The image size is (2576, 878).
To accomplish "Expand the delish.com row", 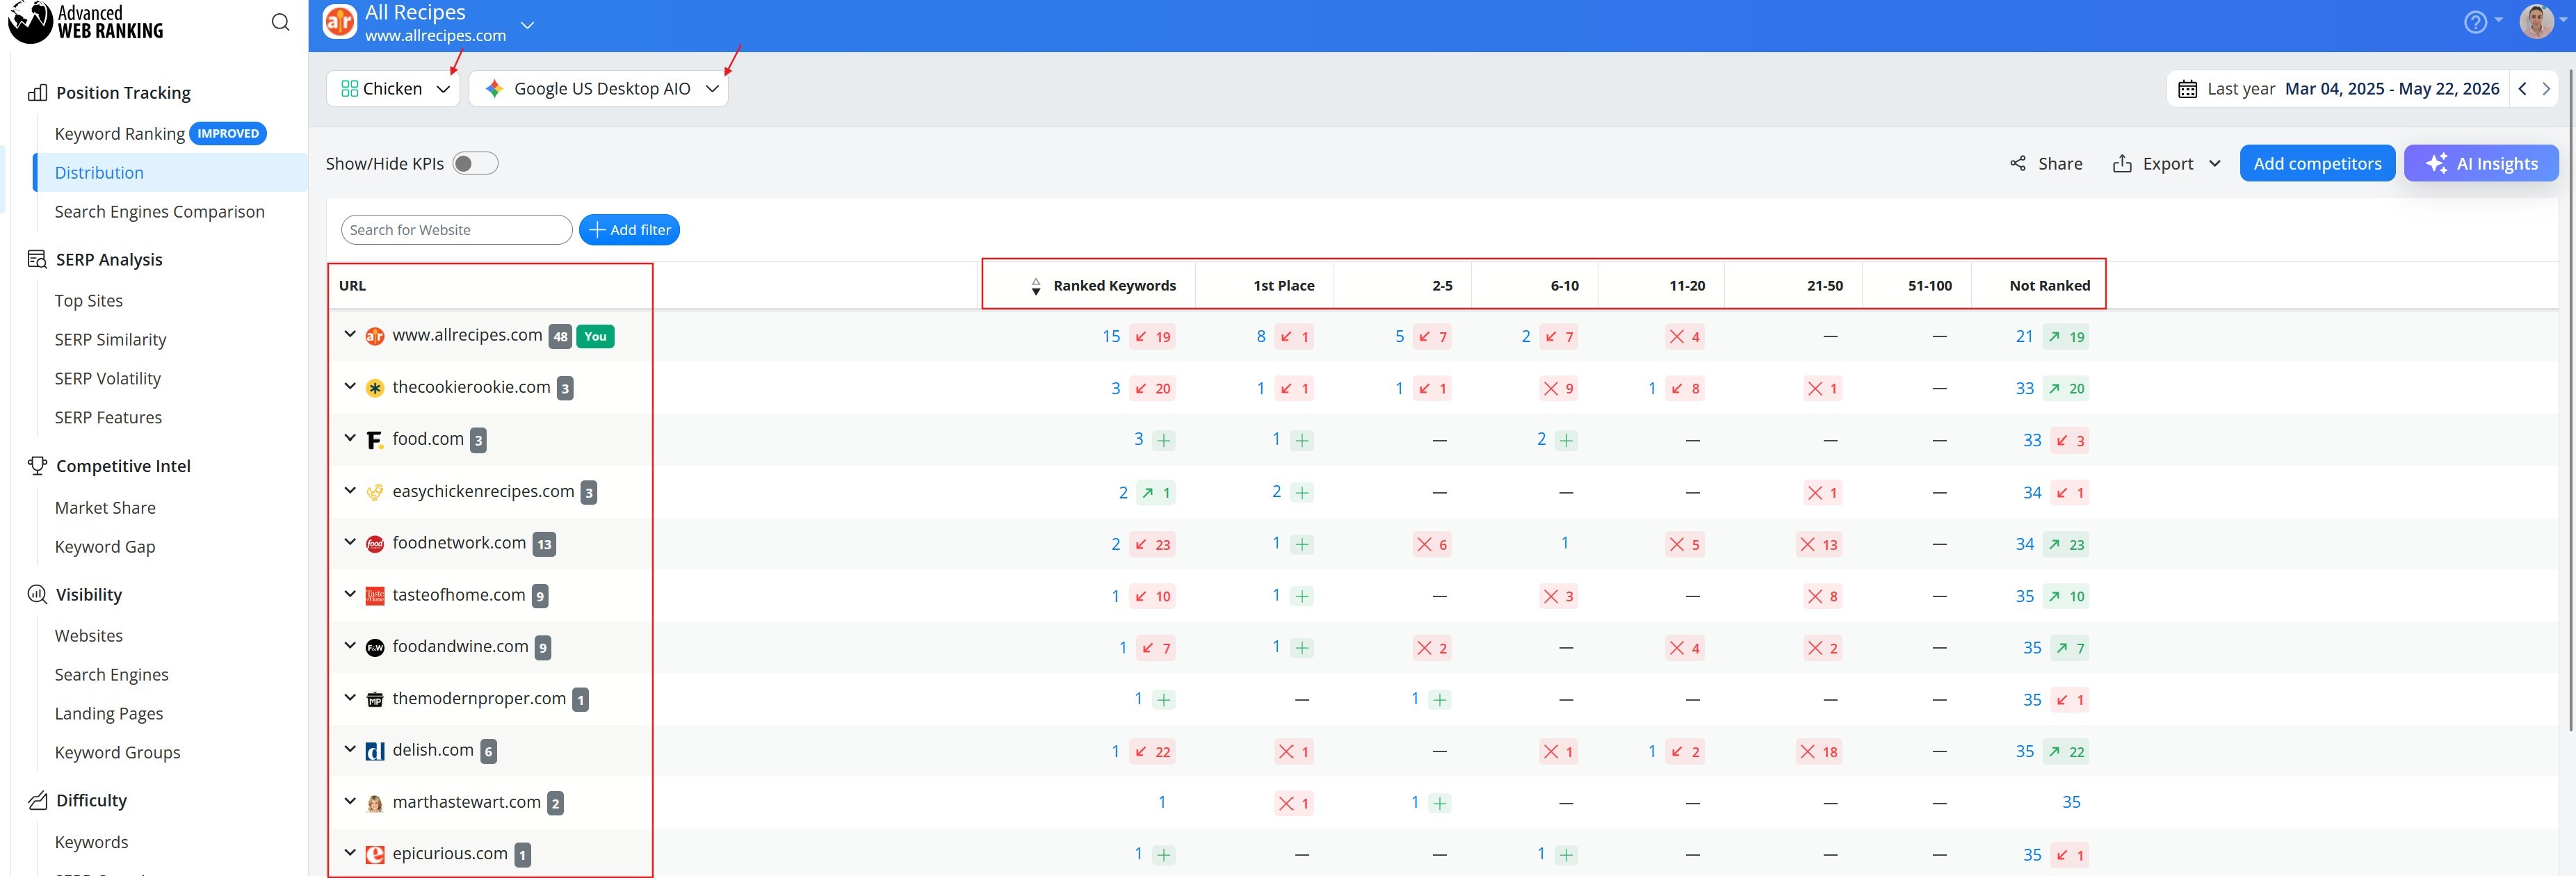I will click(x=350, y=749).
